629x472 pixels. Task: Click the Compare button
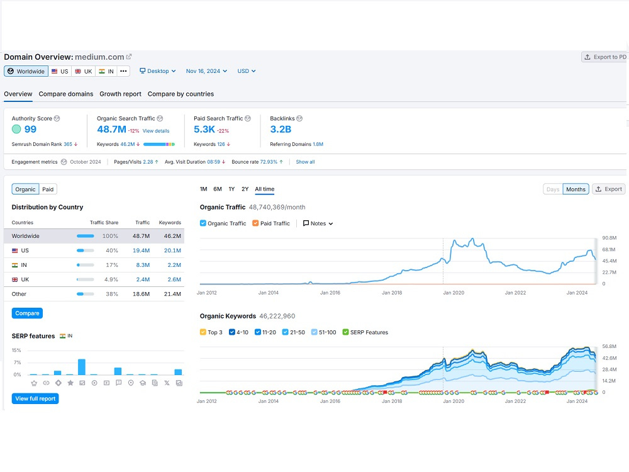point(27,313)
